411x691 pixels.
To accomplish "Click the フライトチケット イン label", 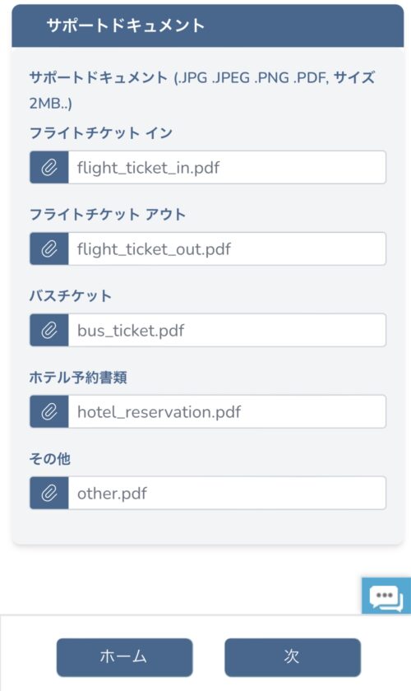I will [x=101, y=132].
